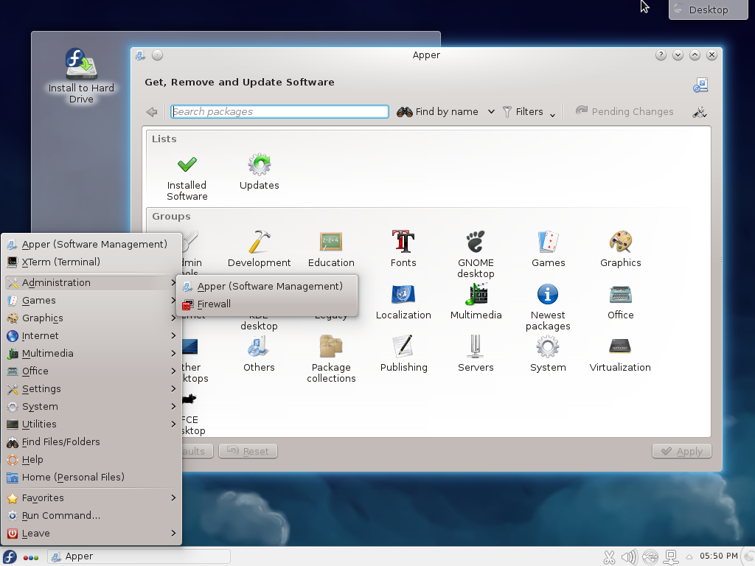The width and height of the screenshot is (755, 566).
Task: Launch Apper from the Administration submenu
Action: pyautogui.click(x=267, y=287)
